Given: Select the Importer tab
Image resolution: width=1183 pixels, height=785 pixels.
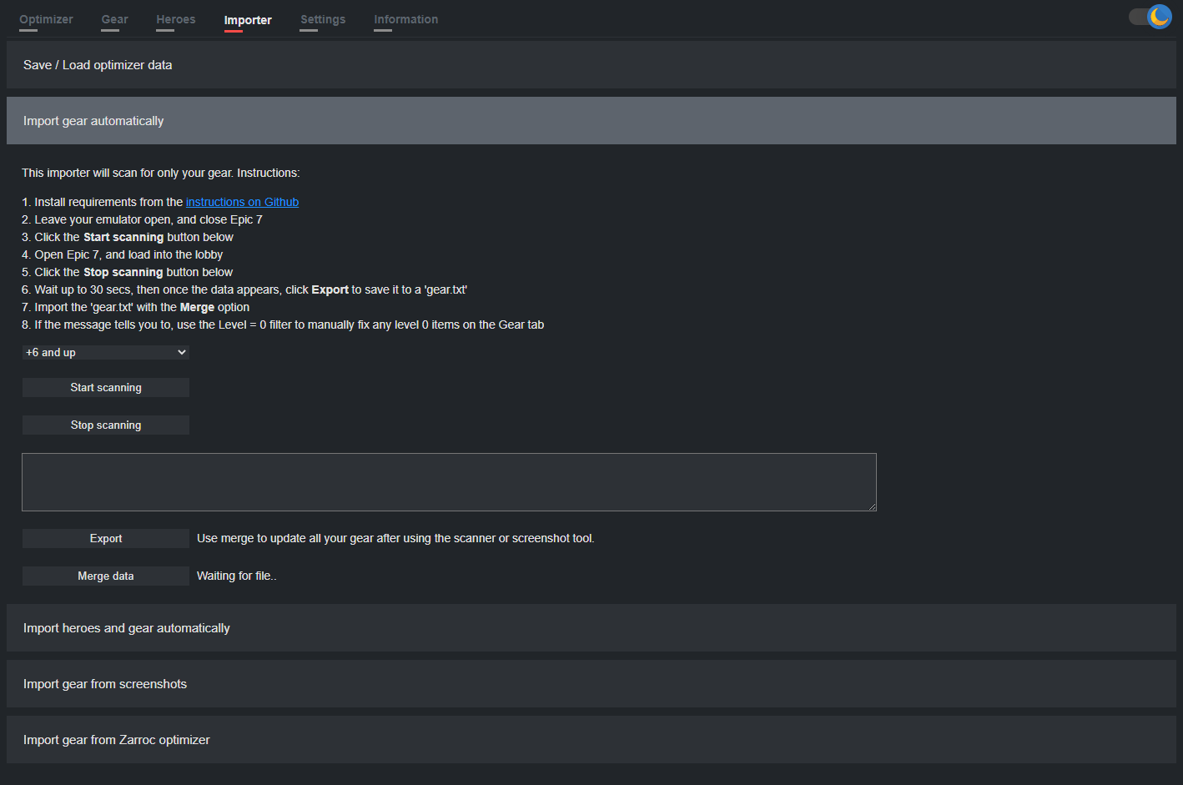Looking at the screenshot, I should (x=248, y=20).
